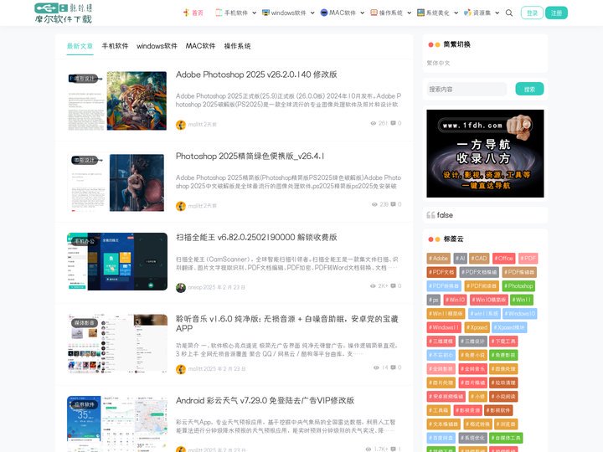Click comment icon for Adobe Photoshop 2025 v26.2.0.140
This screenshot has width=603, height=452.
393,123
